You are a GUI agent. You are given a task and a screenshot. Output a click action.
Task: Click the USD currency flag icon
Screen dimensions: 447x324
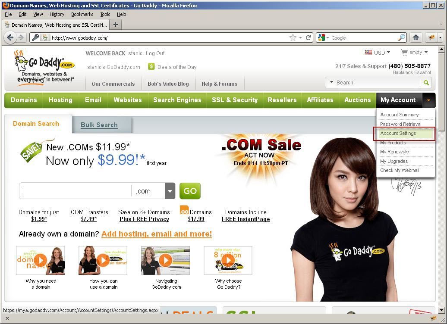click(x=368, y=53)
